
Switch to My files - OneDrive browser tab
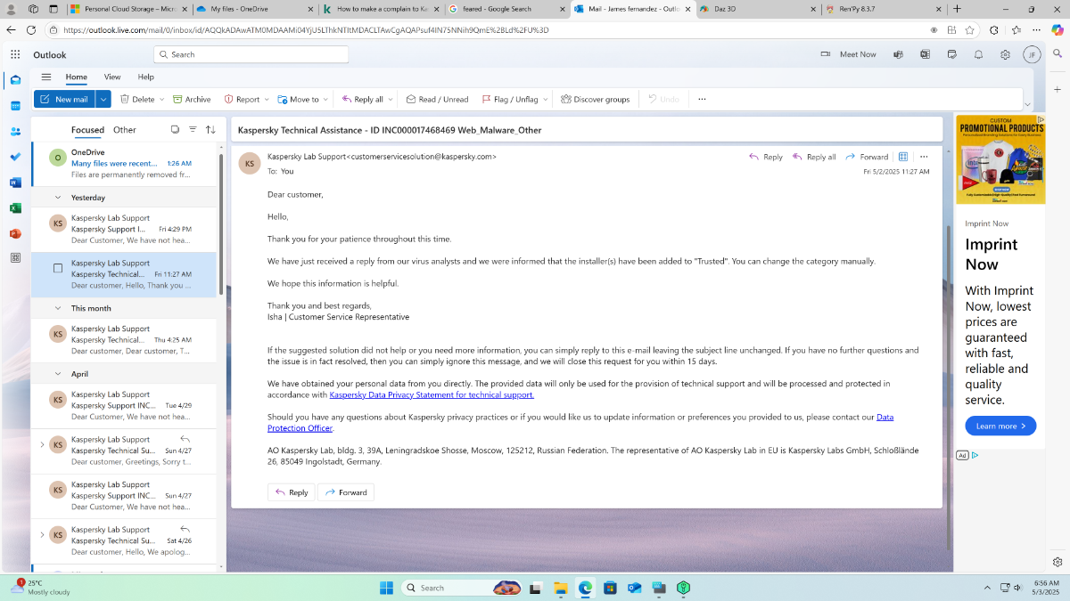pos(254,9)
